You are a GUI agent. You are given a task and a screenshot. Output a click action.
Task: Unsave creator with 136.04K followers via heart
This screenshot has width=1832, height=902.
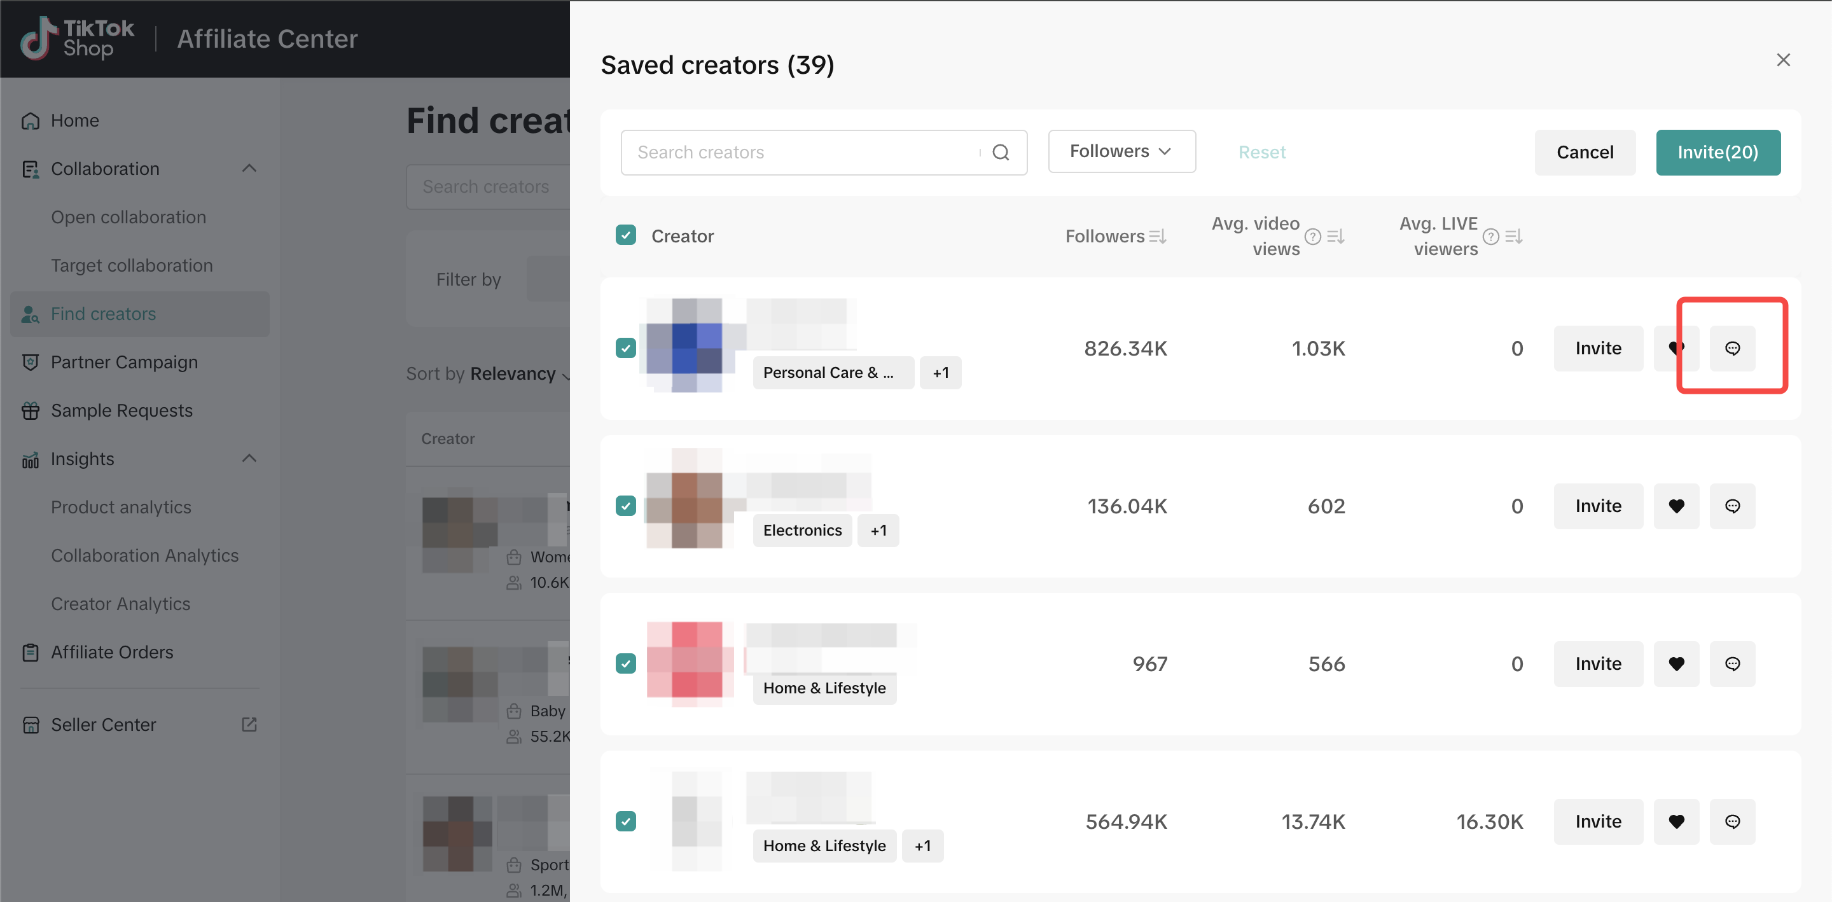[1676, 506]
